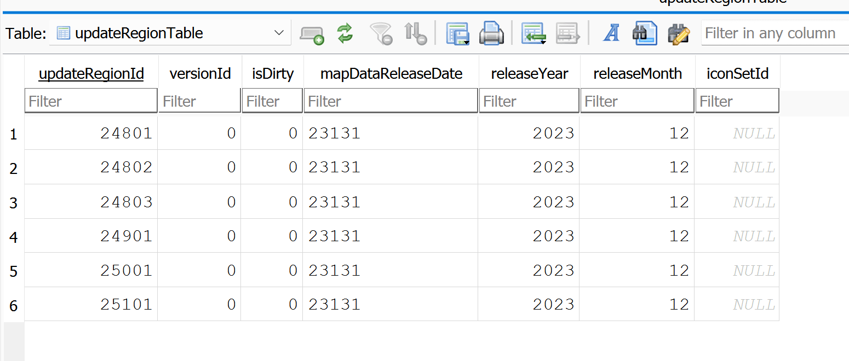849x361 pixels.
Task: Open the format toolbar via letter A icon
Action: (611, 33)
